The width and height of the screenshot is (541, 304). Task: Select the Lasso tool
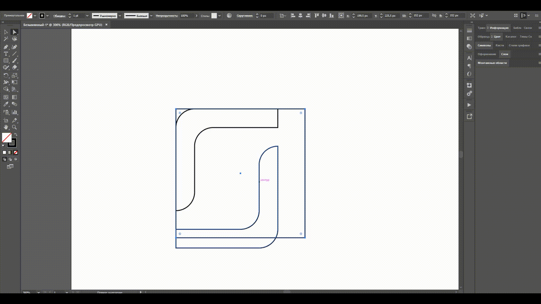[x=14, y=39]
